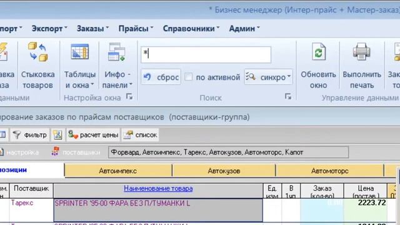This screenshot has width=400, height=225.
Task: Open the Настройка окна group dialog launcher
Action: click(129, 97)
